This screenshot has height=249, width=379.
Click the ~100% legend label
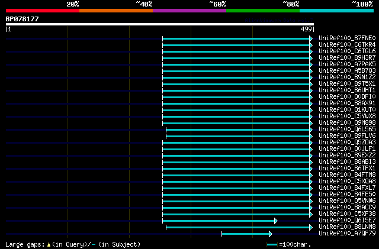click(362, 4)
